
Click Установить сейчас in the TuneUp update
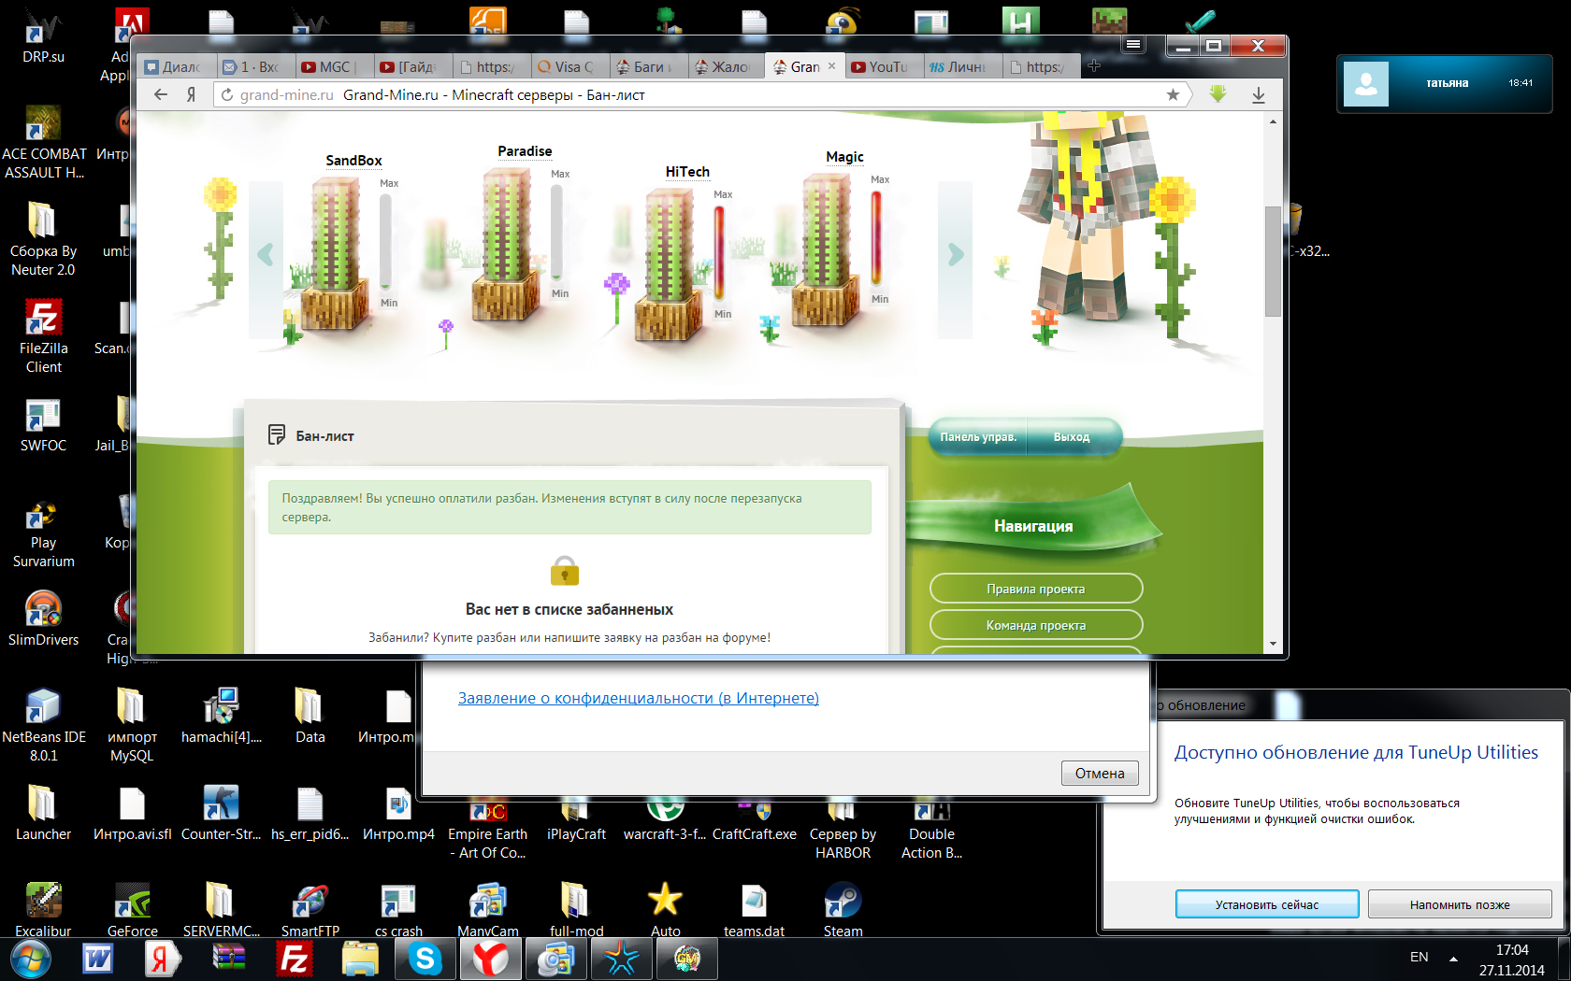click(1267, 904)
